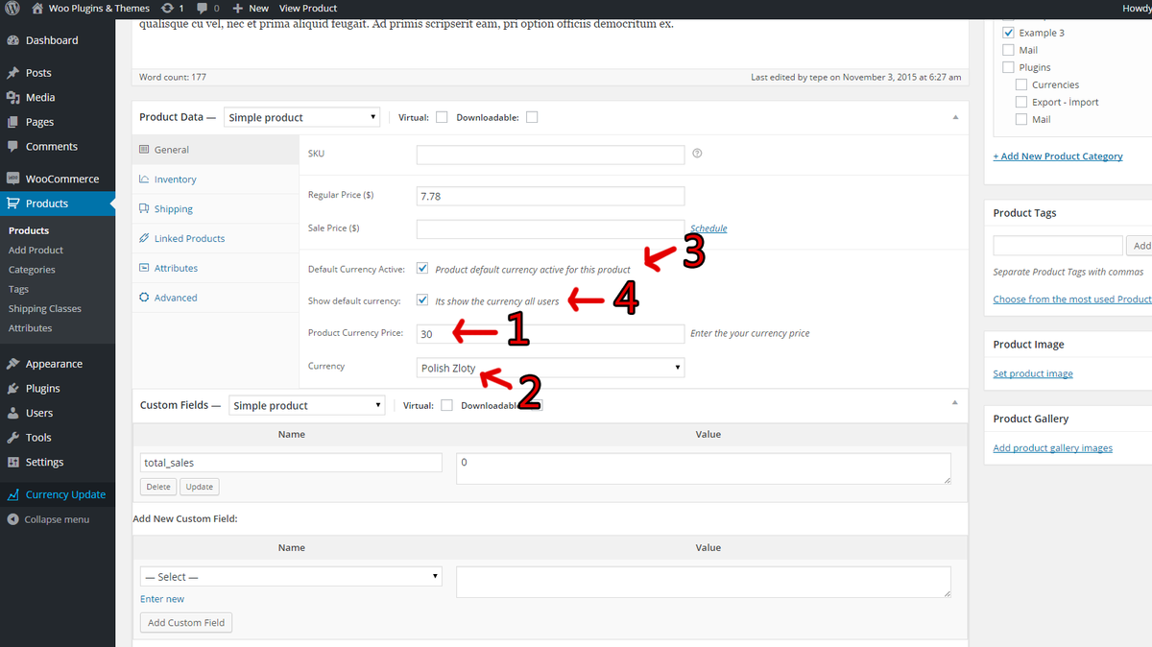This screenshot has height=647, width=1152.
Task: Click the Product Currency Price field
Action: pos(550,334)
